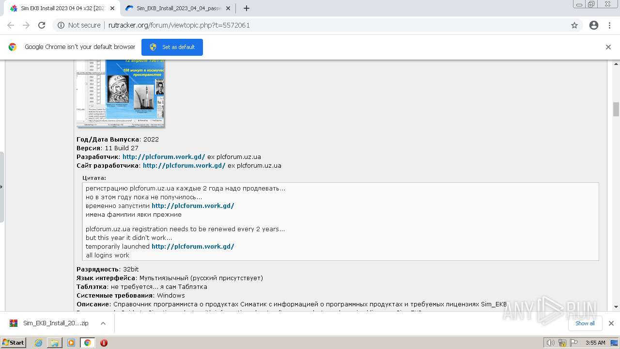Switch to the Sim_EKB_Install_2023_04_04_passw tab
Screen dimensions: 620x349
coord(177,8)
